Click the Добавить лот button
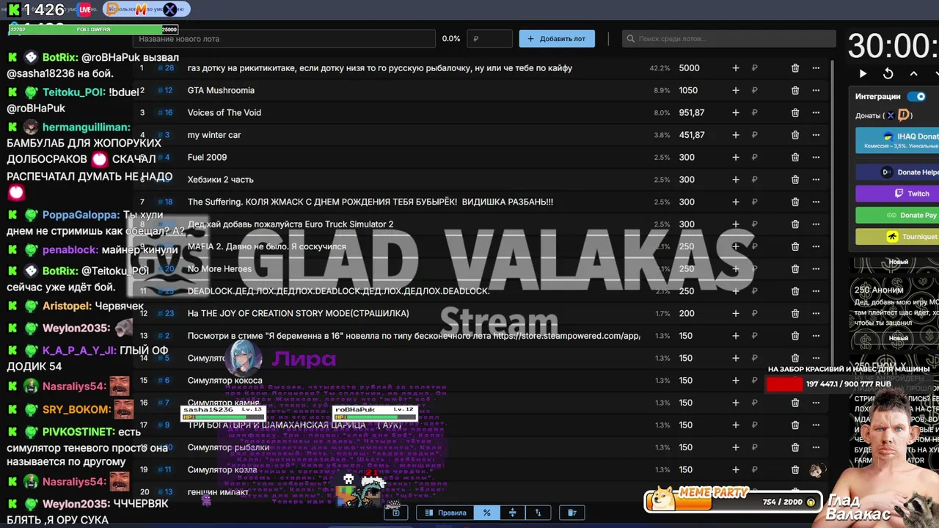The height and width of the screenshot is (528, 939). (x=557, y=39)
